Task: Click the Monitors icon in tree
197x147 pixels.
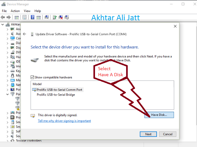Action: [x=12, y=80]
